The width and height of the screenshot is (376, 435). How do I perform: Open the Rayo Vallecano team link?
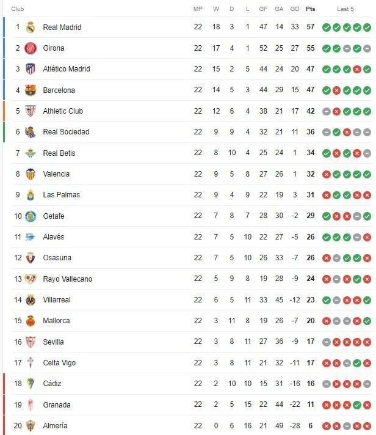(x=68, y=279)
